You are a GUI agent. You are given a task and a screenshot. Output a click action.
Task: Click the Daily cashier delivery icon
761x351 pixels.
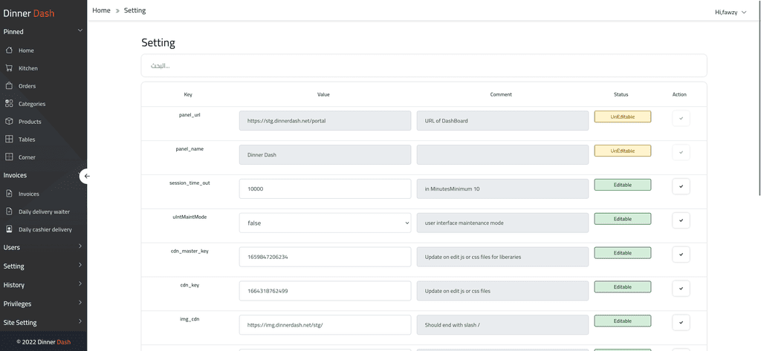[9, 229]
